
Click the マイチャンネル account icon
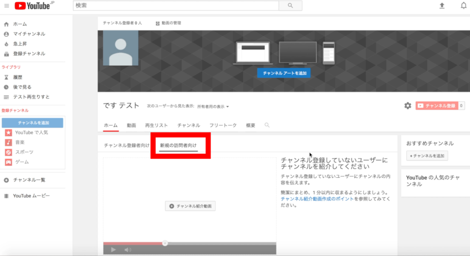(x=6, y=34)
